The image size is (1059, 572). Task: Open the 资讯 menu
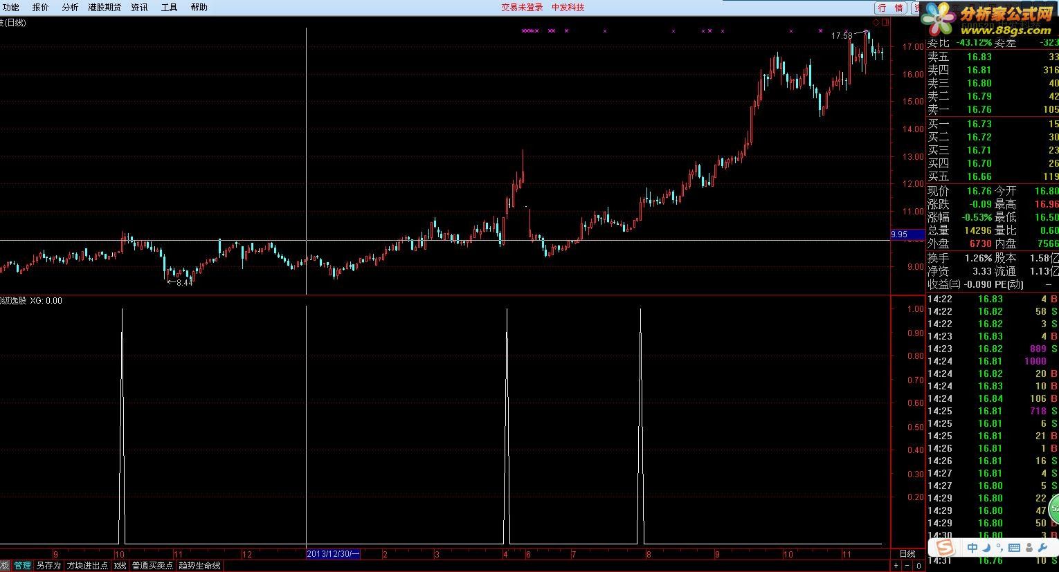coord(139,8)
